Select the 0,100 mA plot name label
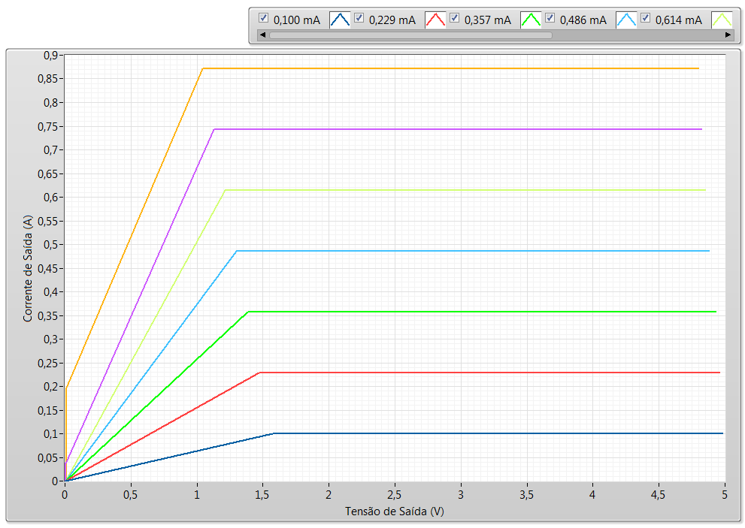745x528 pixels. point(296,20)
